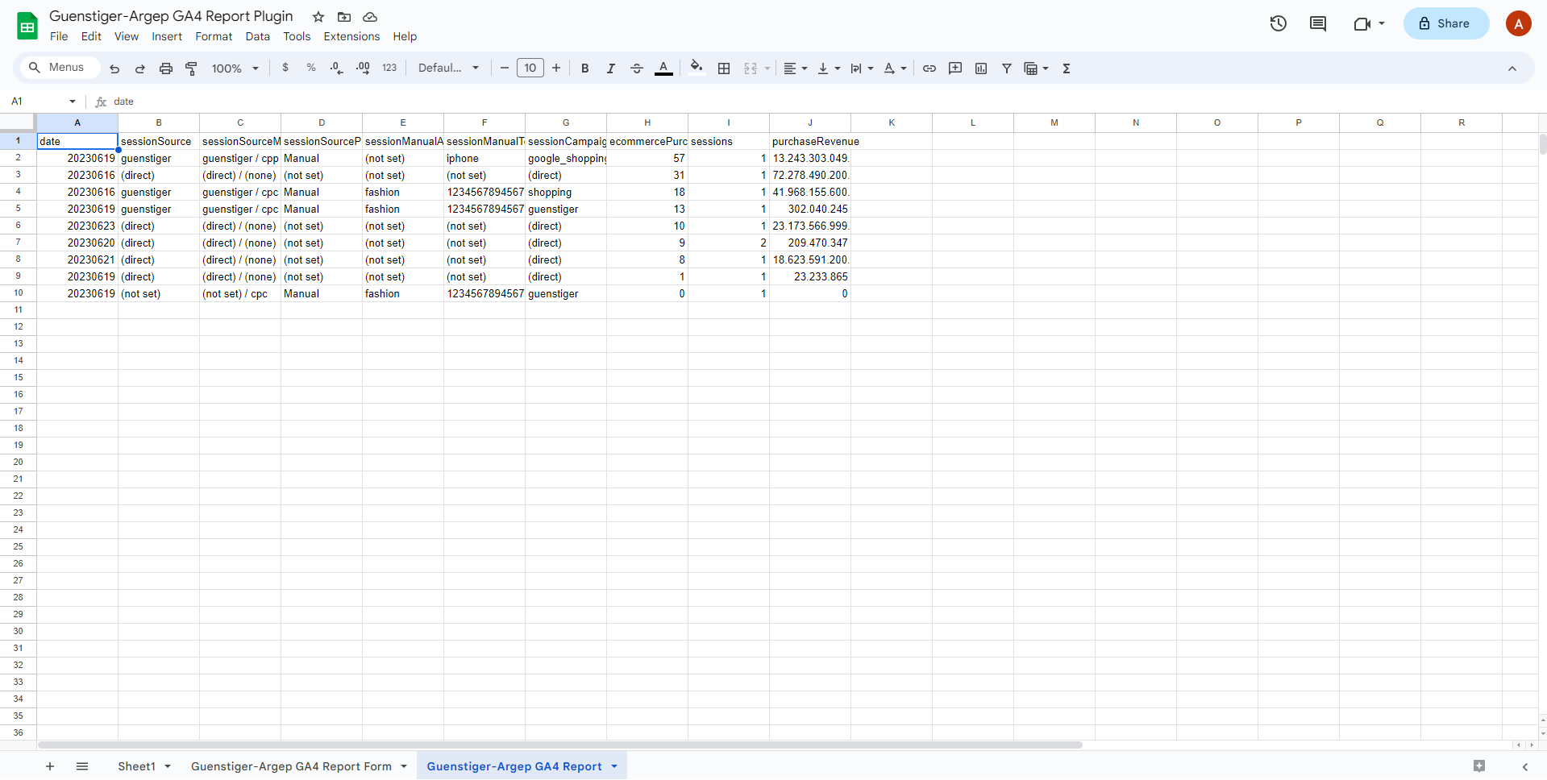
Task: Open the font family dropdown
Action: (448, 68)
